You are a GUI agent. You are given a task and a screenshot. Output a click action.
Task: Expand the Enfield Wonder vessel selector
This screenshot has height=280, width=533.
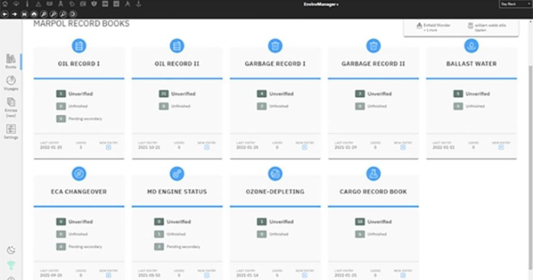coord(434,28)
